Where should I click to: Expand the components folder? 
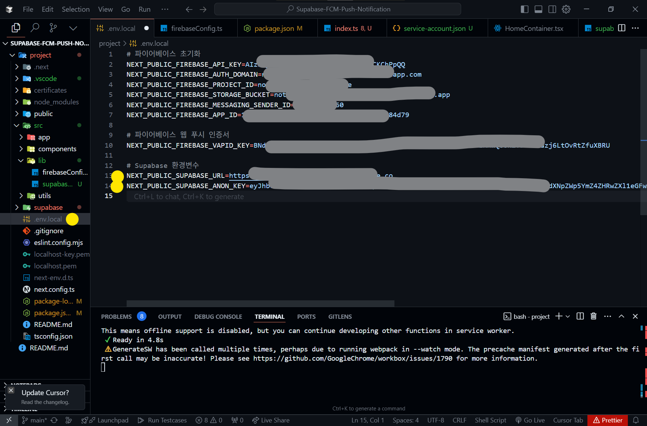pyautogui.click(x=45, y=149)
